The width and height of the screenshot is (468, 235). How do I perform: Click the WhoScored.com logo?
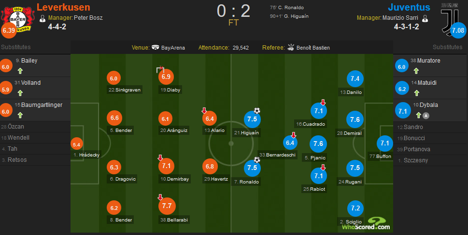coord(366,223)
